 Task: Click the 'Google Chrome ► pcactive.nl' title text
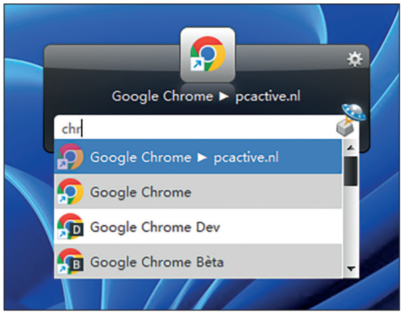pyautogui.click(x=206, y=96)
